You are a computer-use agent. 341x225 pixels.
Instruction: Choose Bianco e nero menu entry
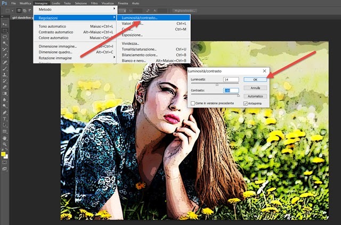153,60
